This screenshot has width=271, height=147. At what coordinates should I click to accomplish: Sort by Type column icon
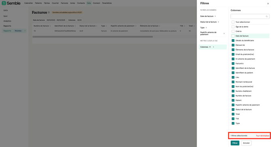pos(106,26)
